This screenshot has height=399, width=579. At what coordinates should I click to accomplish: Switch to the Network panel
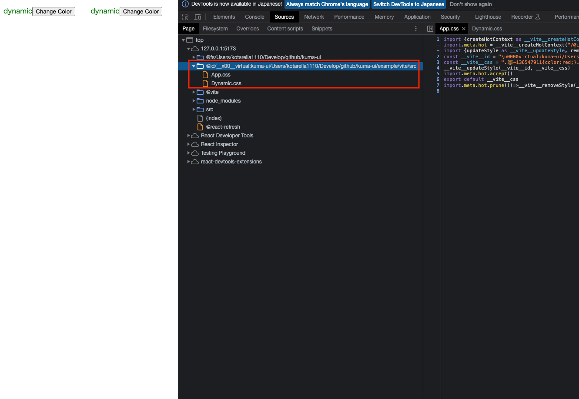click(314, 17)
